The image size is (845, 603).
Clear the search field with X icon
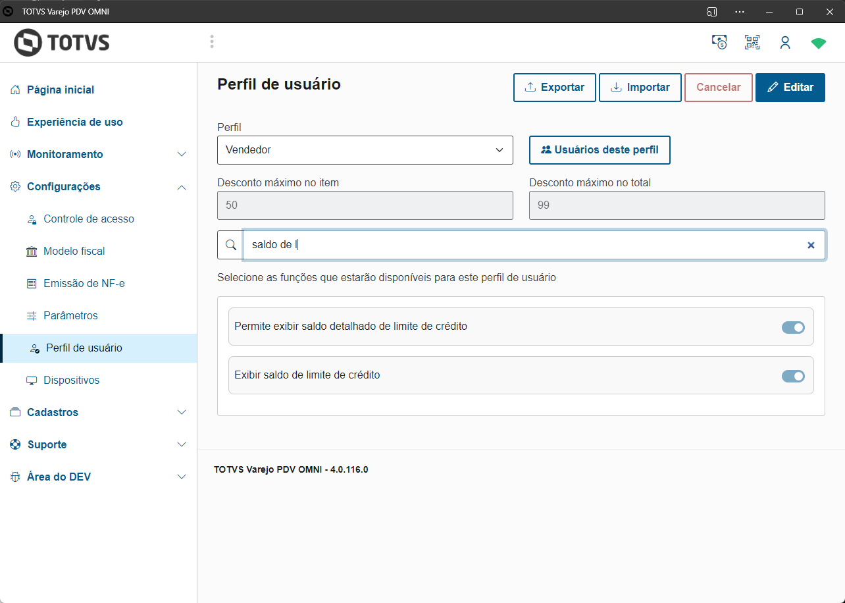pos(811,245)
